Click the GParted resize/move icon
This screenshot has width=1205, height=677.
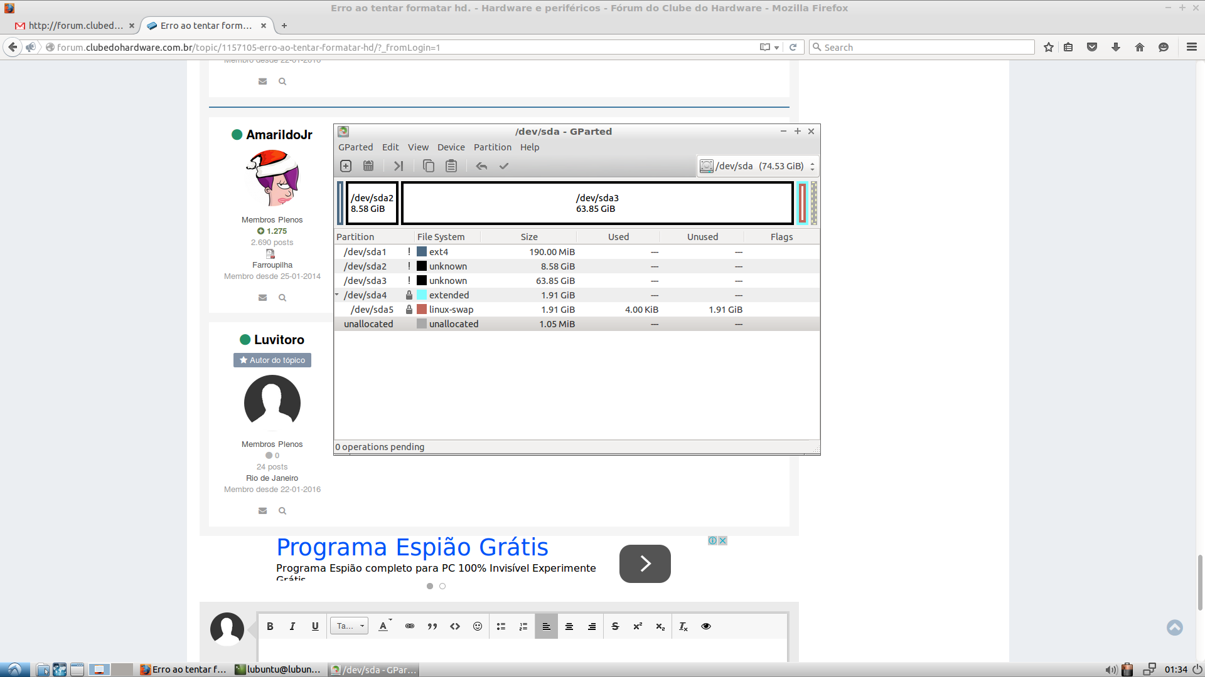(x=399, y=166)
